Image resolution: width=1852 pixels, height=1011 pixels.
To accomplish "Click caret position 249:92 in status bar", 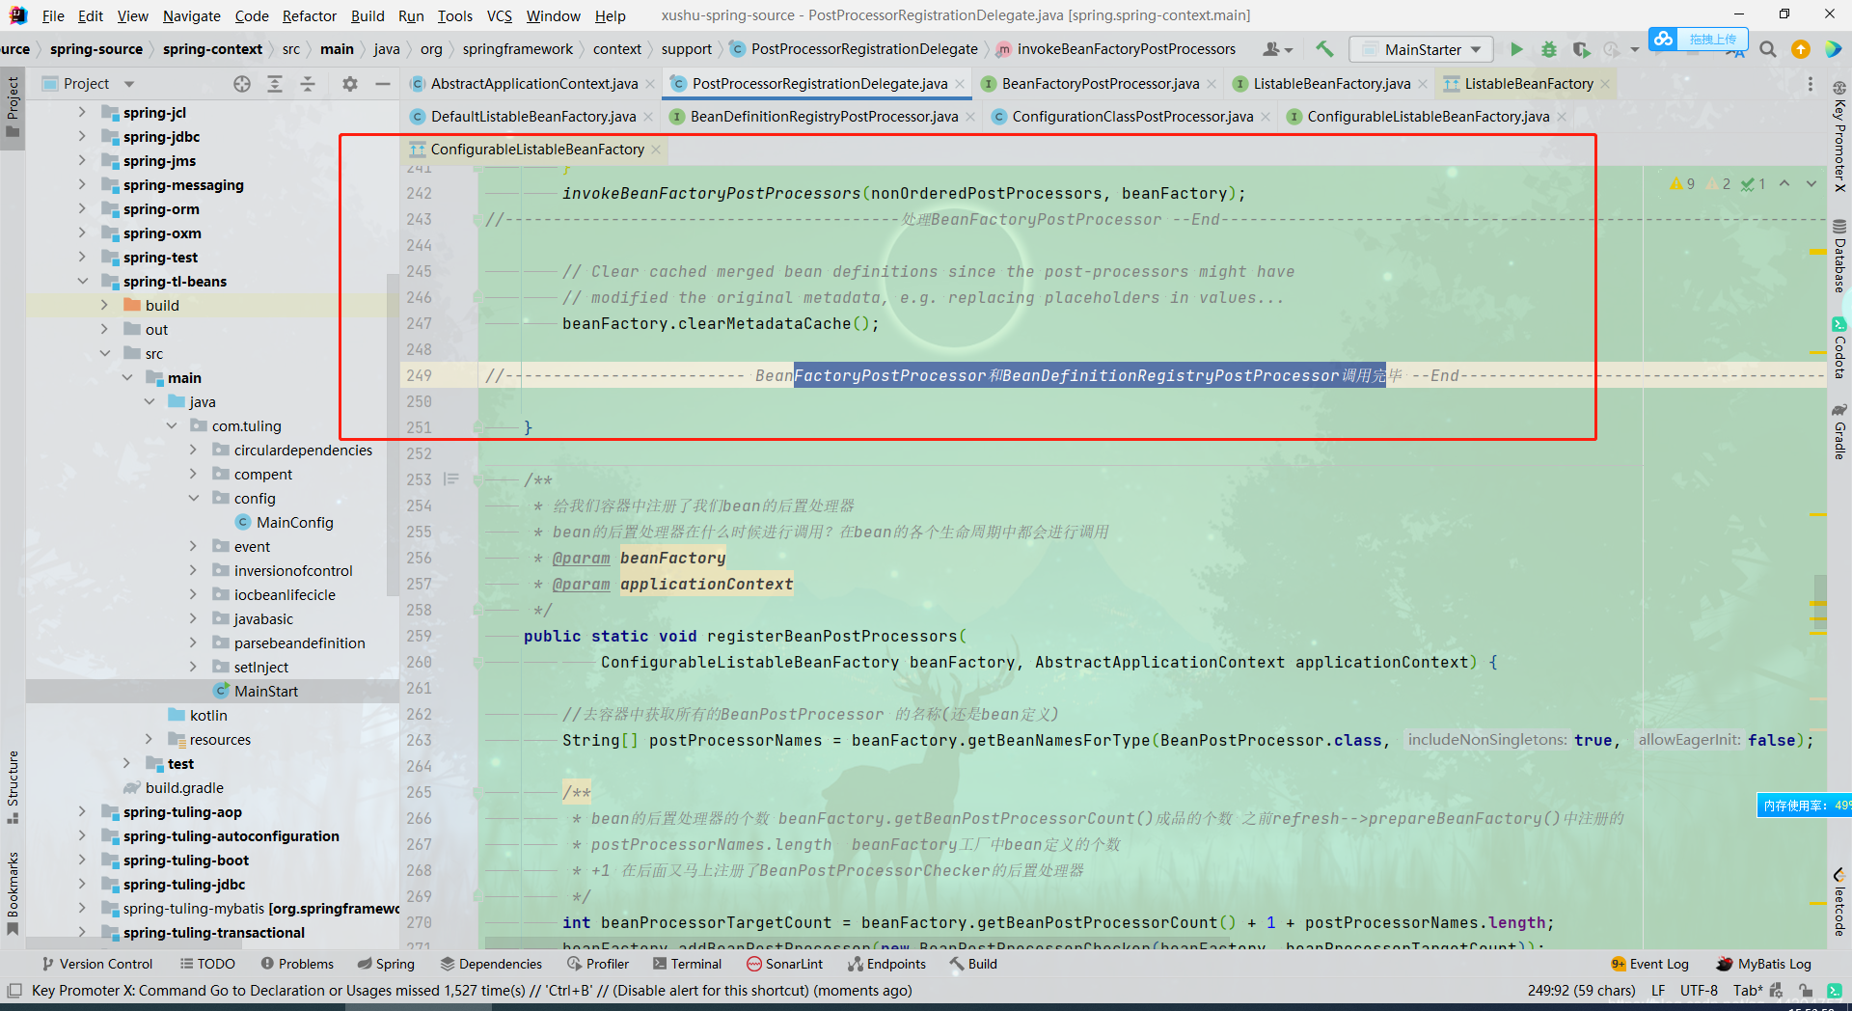I will [1581, 991].
